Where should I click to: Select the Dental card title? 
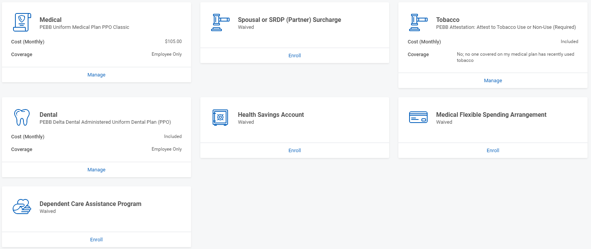click(x=48, y=115)
